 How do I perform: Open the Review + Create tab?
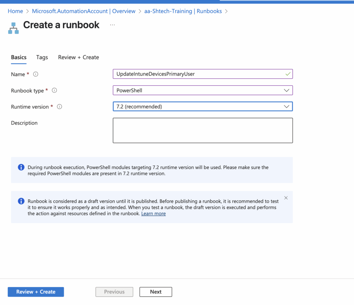[x=78, y=57]
